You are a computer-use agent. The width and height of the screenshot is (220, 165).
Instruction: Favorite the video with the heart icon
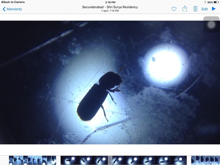(174, 9)
